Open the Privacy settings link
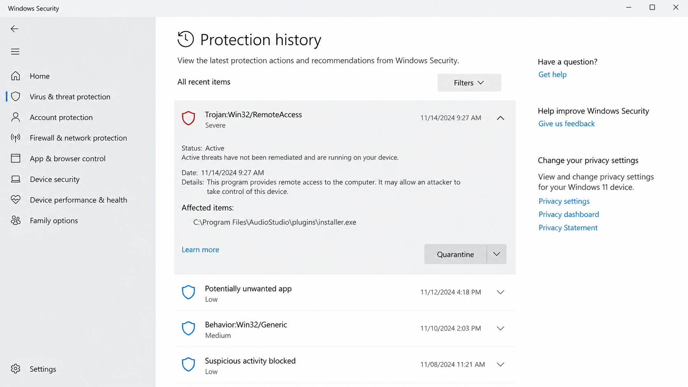 564,201
